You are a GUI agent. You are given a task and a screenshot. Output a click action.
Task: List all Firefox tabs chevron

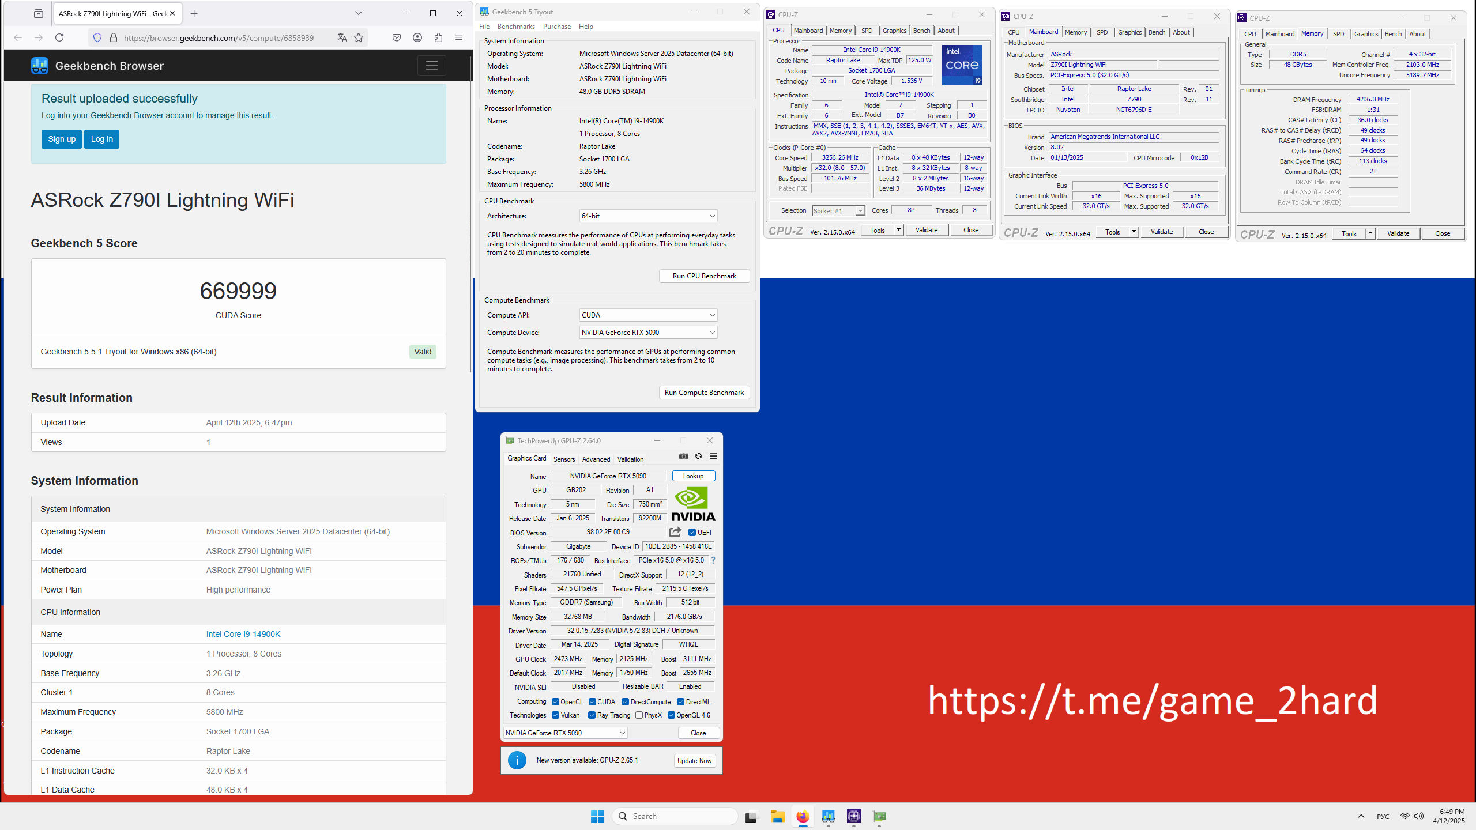click(359, 13)
